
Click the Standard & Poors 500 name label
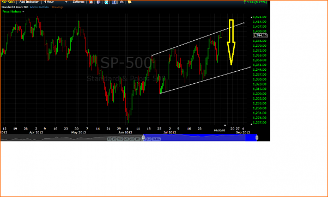(14, 7)
